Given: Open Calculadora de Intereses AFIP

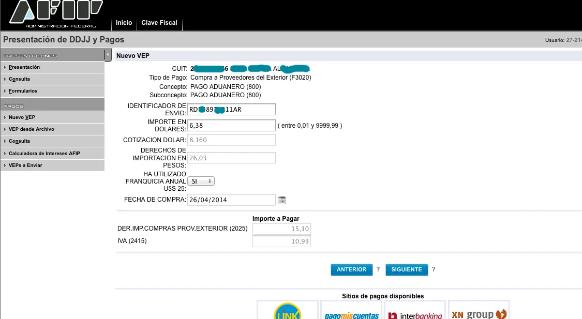Looking at the screenshot, I should tap(52, 153).
